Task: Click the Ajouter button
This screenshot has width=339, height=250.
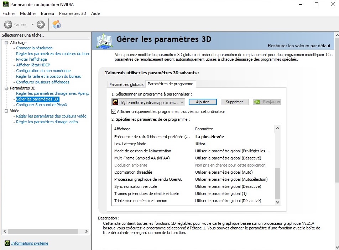Action: click(x=202, y=102)
